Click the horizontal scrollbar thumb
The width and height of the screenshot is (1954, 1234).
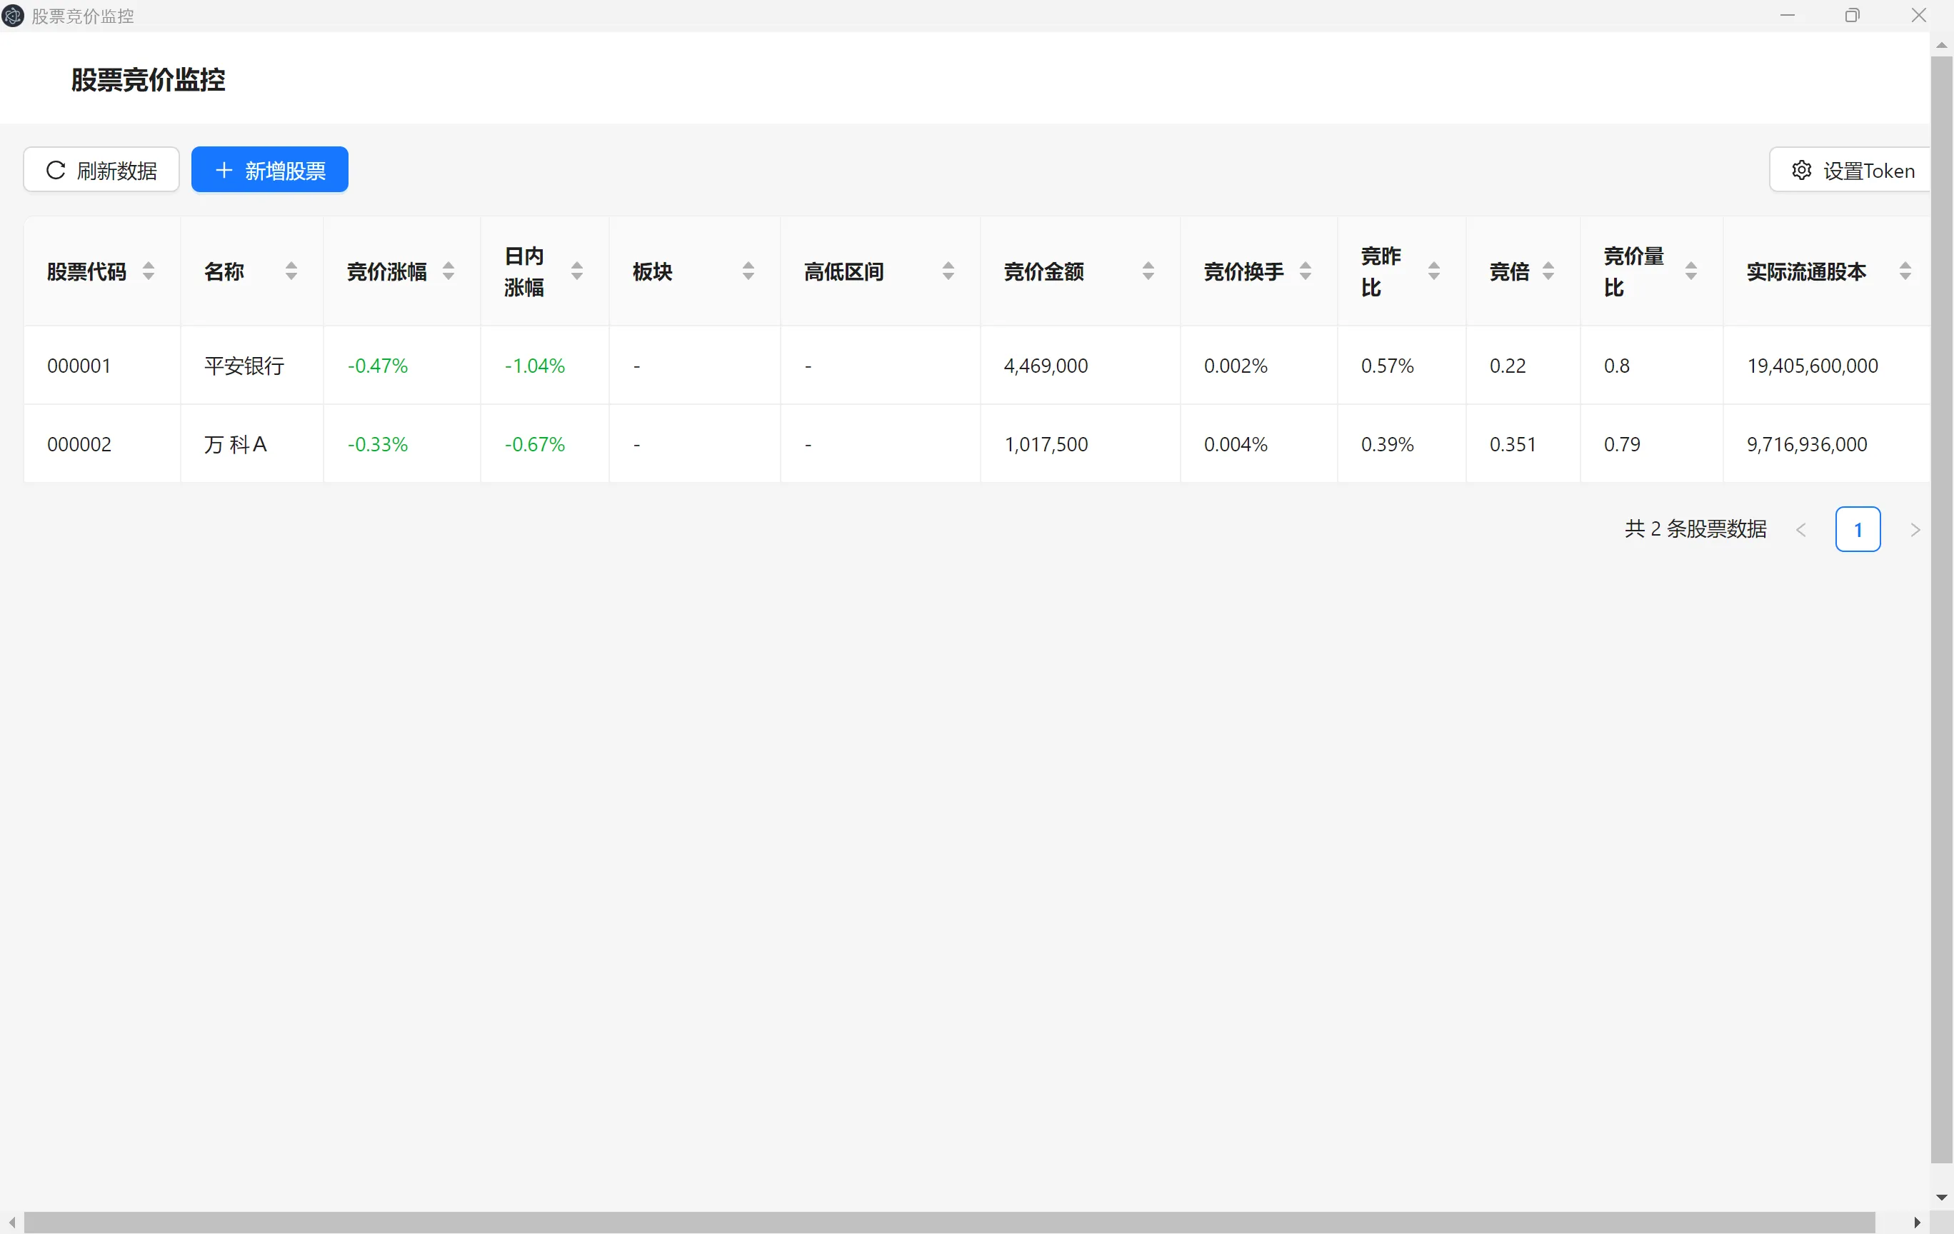(x=949, y=1222)
